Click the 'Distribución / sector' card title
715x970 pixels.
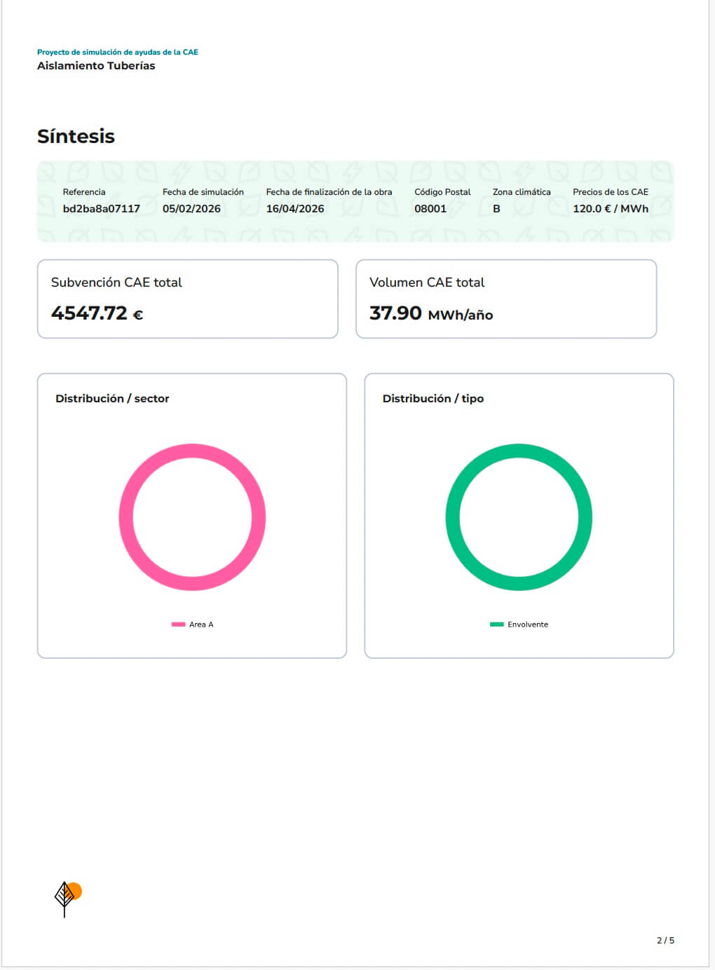tap(112, 398)
